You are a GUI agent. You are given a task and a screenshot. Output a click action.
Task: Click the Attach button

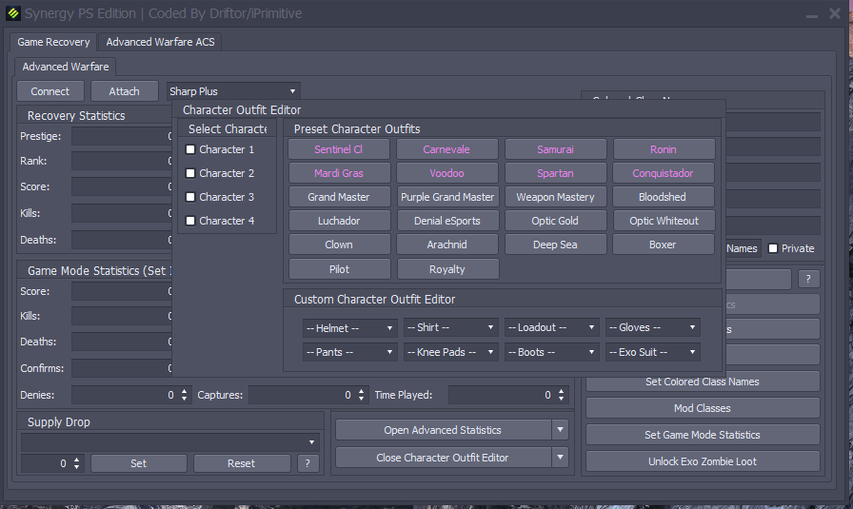(x=124, y=91)
